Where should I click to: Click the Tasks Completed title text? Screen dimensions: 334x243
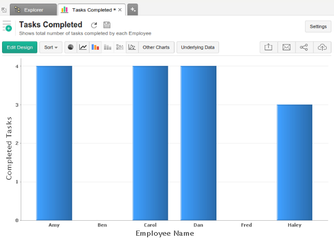(51, 25)
